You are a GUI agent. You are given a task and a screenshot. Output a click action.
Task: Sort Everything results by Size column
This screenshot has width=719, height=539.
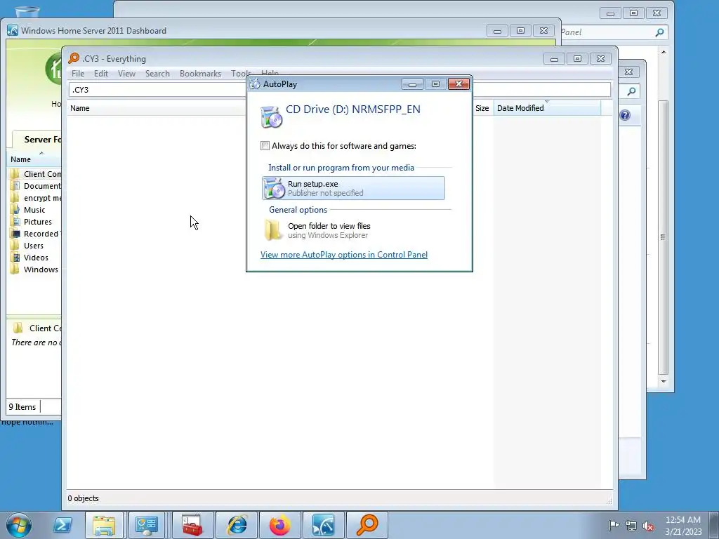(482, 108)
